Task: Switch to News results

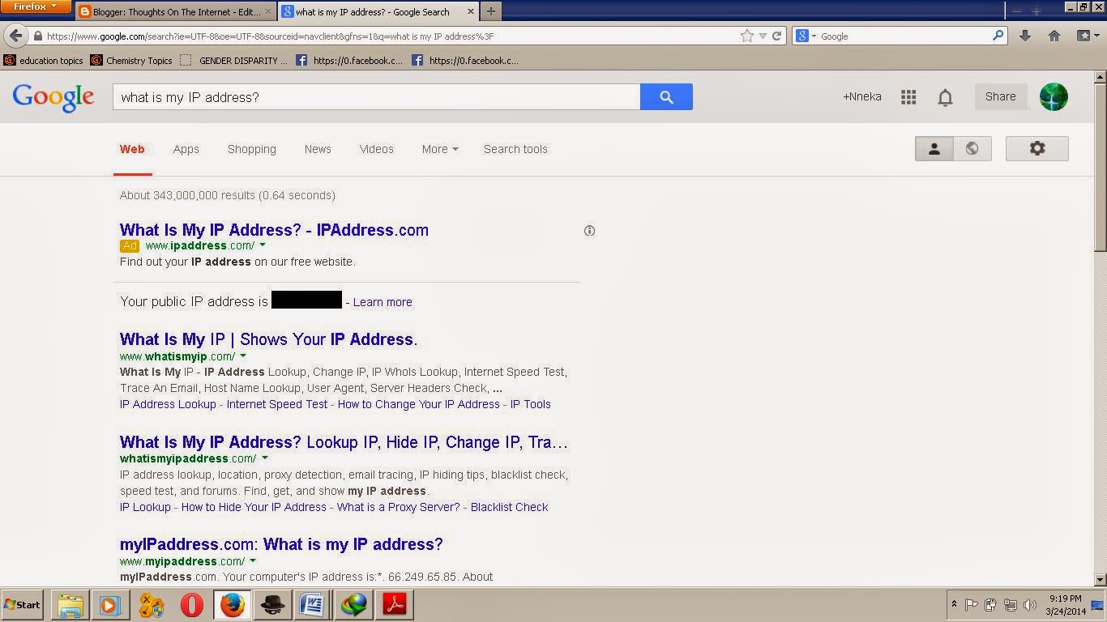Action: click(x=318, y=149)
